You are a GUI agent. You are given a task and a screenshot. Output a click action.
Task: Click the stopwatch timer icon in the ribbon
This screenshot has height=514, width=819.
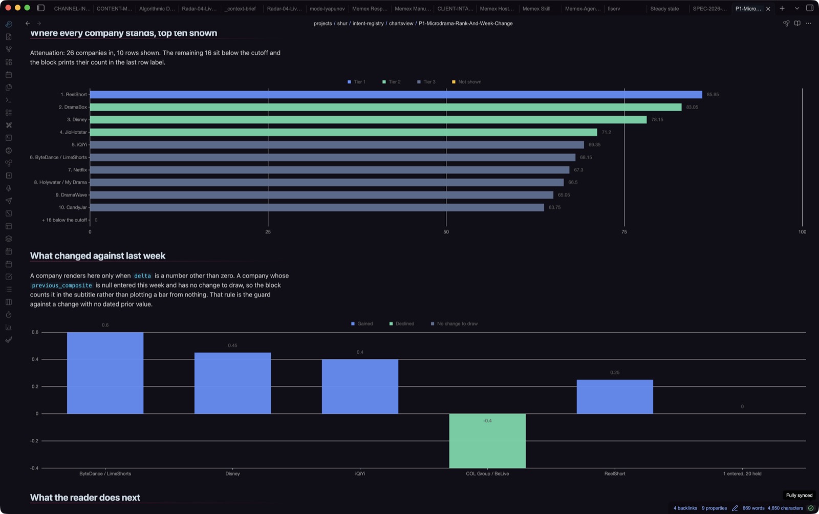tap(9, 314)
